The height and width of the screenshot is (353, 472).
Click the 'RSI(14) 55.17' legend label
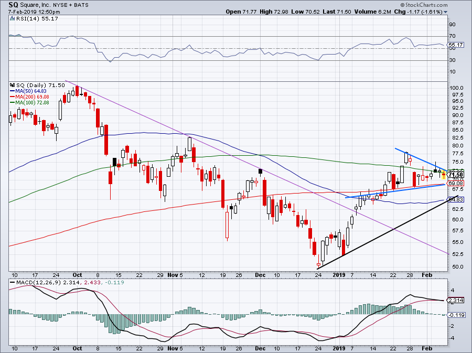37,19
